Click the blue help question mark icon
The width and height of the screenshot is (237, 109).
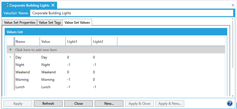click(x=230, y=103)
